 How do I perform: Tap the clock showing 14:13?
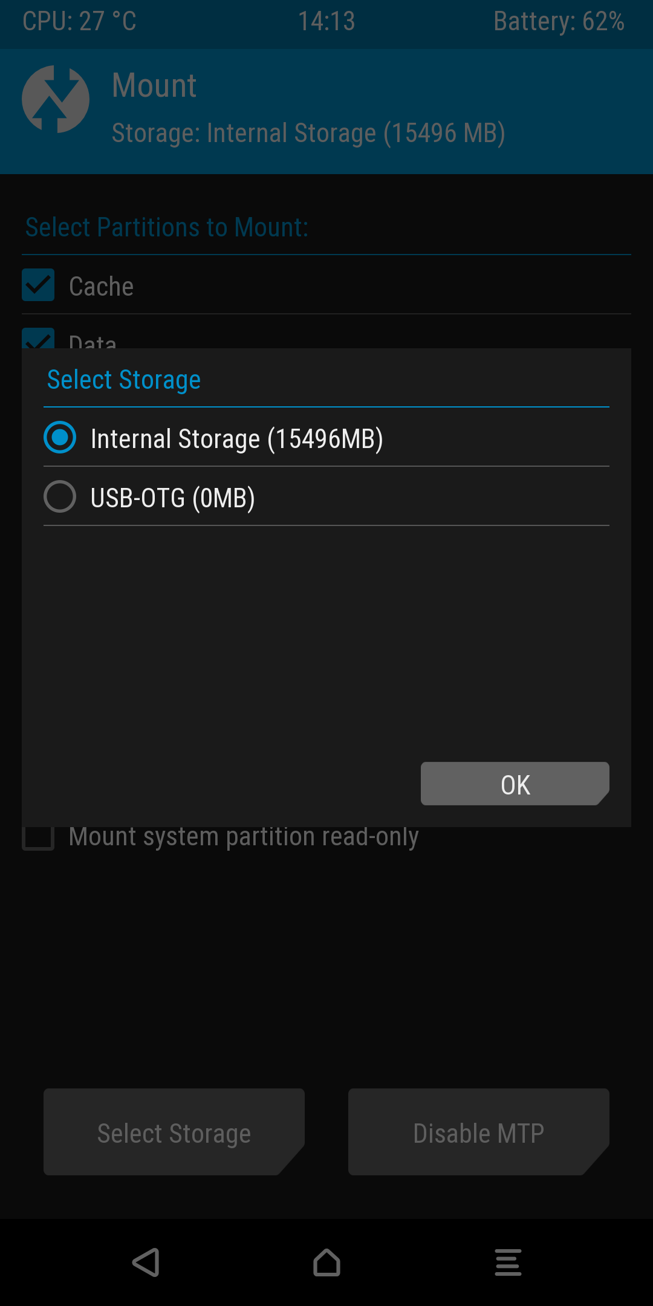click(x=326, y=21)
